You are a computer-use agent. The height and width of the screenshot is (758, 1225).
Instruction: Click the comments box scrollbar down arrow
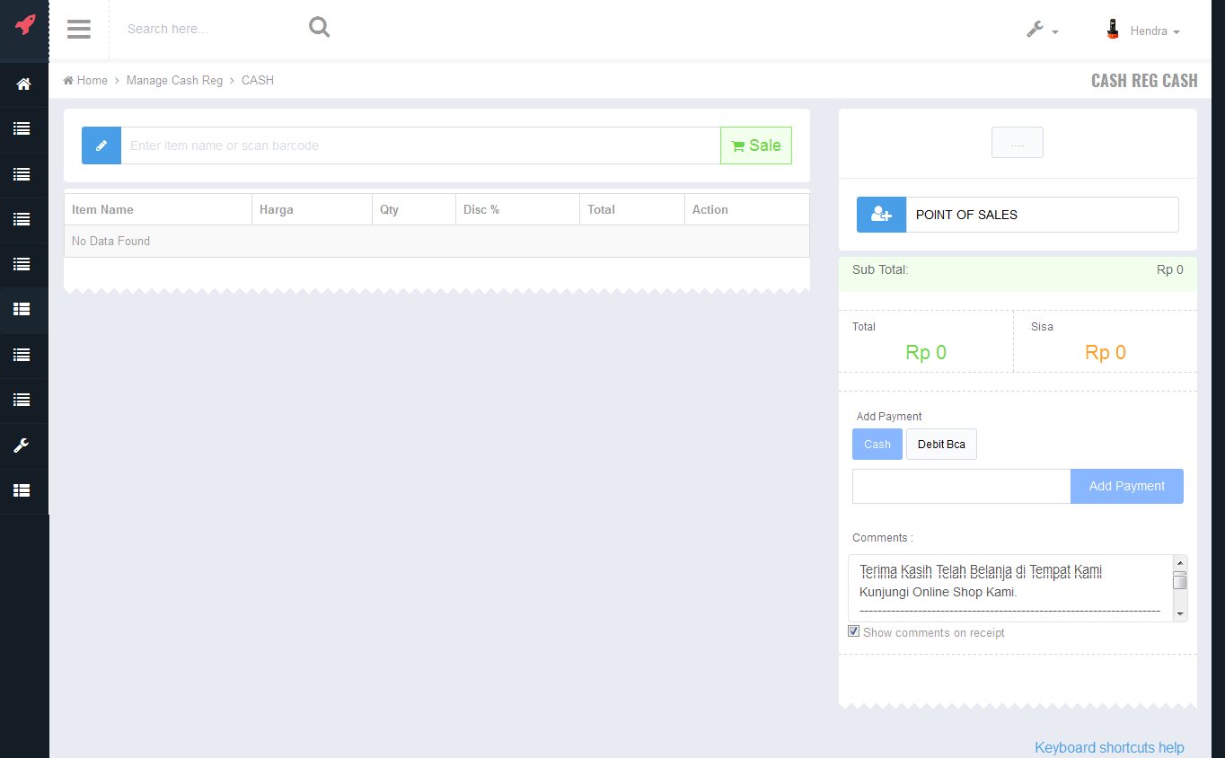[1180, 613]
